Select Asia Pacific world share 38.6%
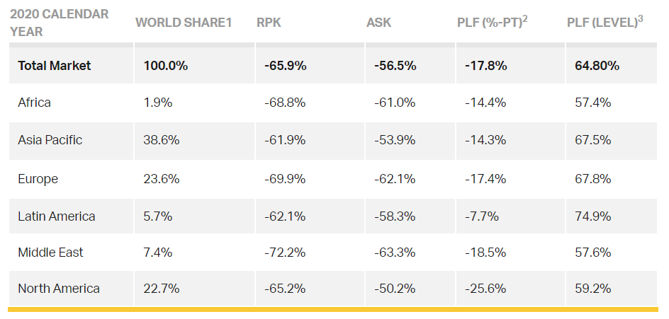Screen dimensions: 669x319 point(162,140)
